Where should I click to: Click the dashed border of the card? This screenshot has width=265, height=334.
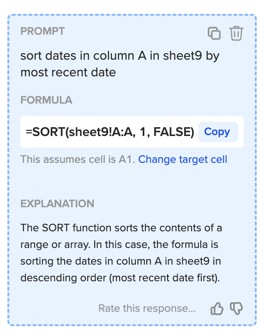[132, 15]
